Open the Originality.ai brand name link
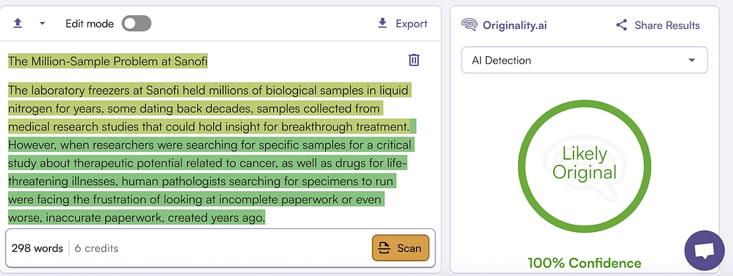 coord(515,25)
